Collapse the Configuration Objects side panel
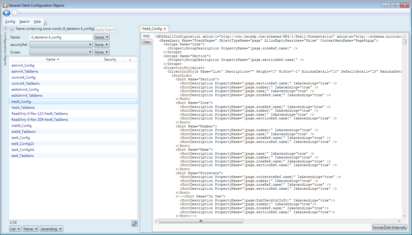Viewport: 412px width, 235px height. coord(5,29)
